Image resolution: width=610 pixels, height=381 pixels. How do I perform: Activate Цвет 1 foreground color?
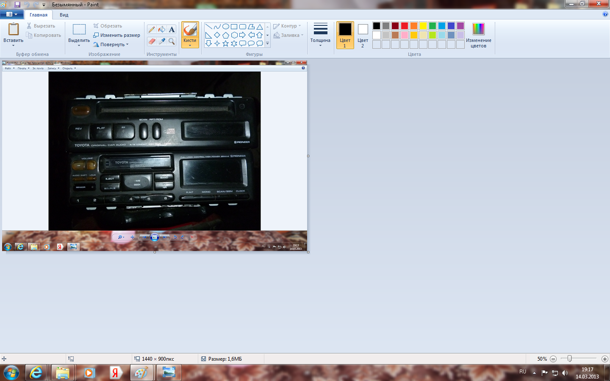[x=345, y=35]
